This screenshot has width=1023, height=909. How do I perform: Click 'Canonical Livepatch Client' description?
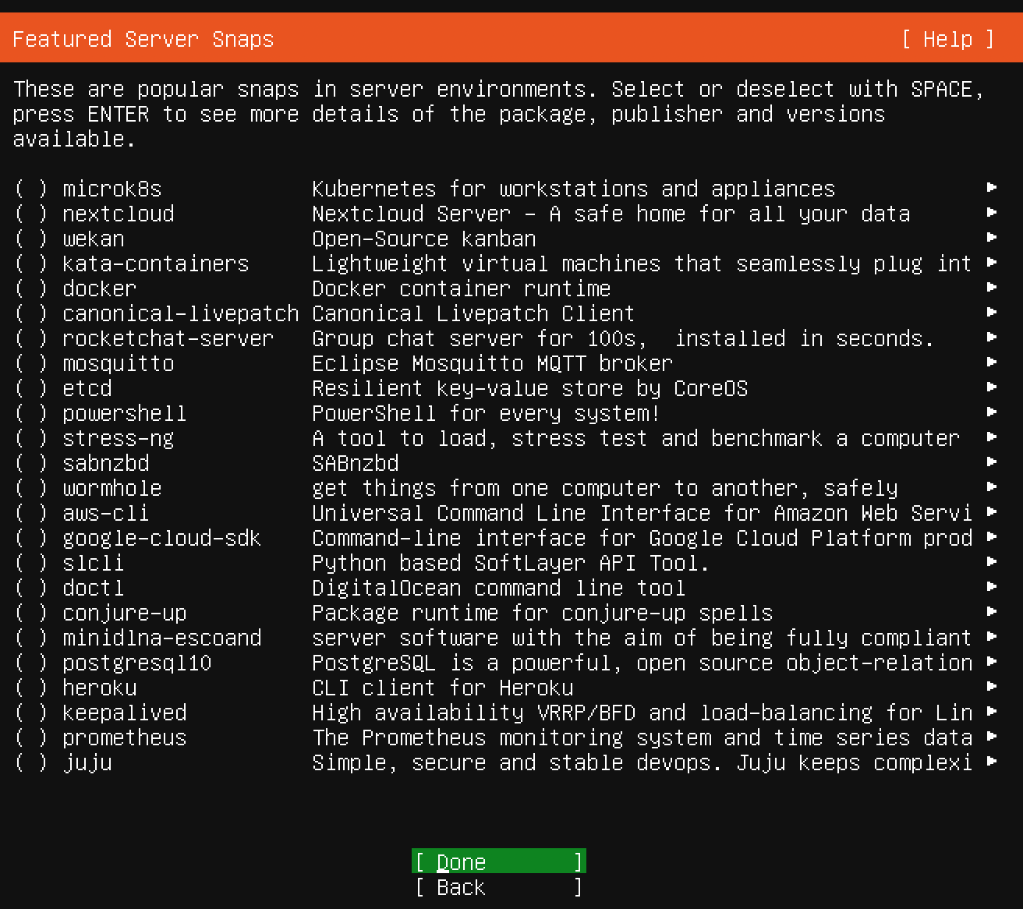tap(473, 313)
